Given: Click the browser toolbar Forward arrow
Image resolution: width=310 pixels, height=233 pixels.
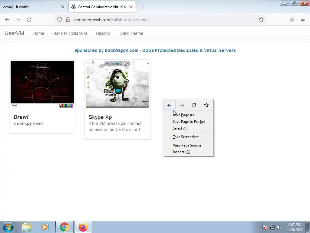Looking at the screenshot, I should pos(18,20).
